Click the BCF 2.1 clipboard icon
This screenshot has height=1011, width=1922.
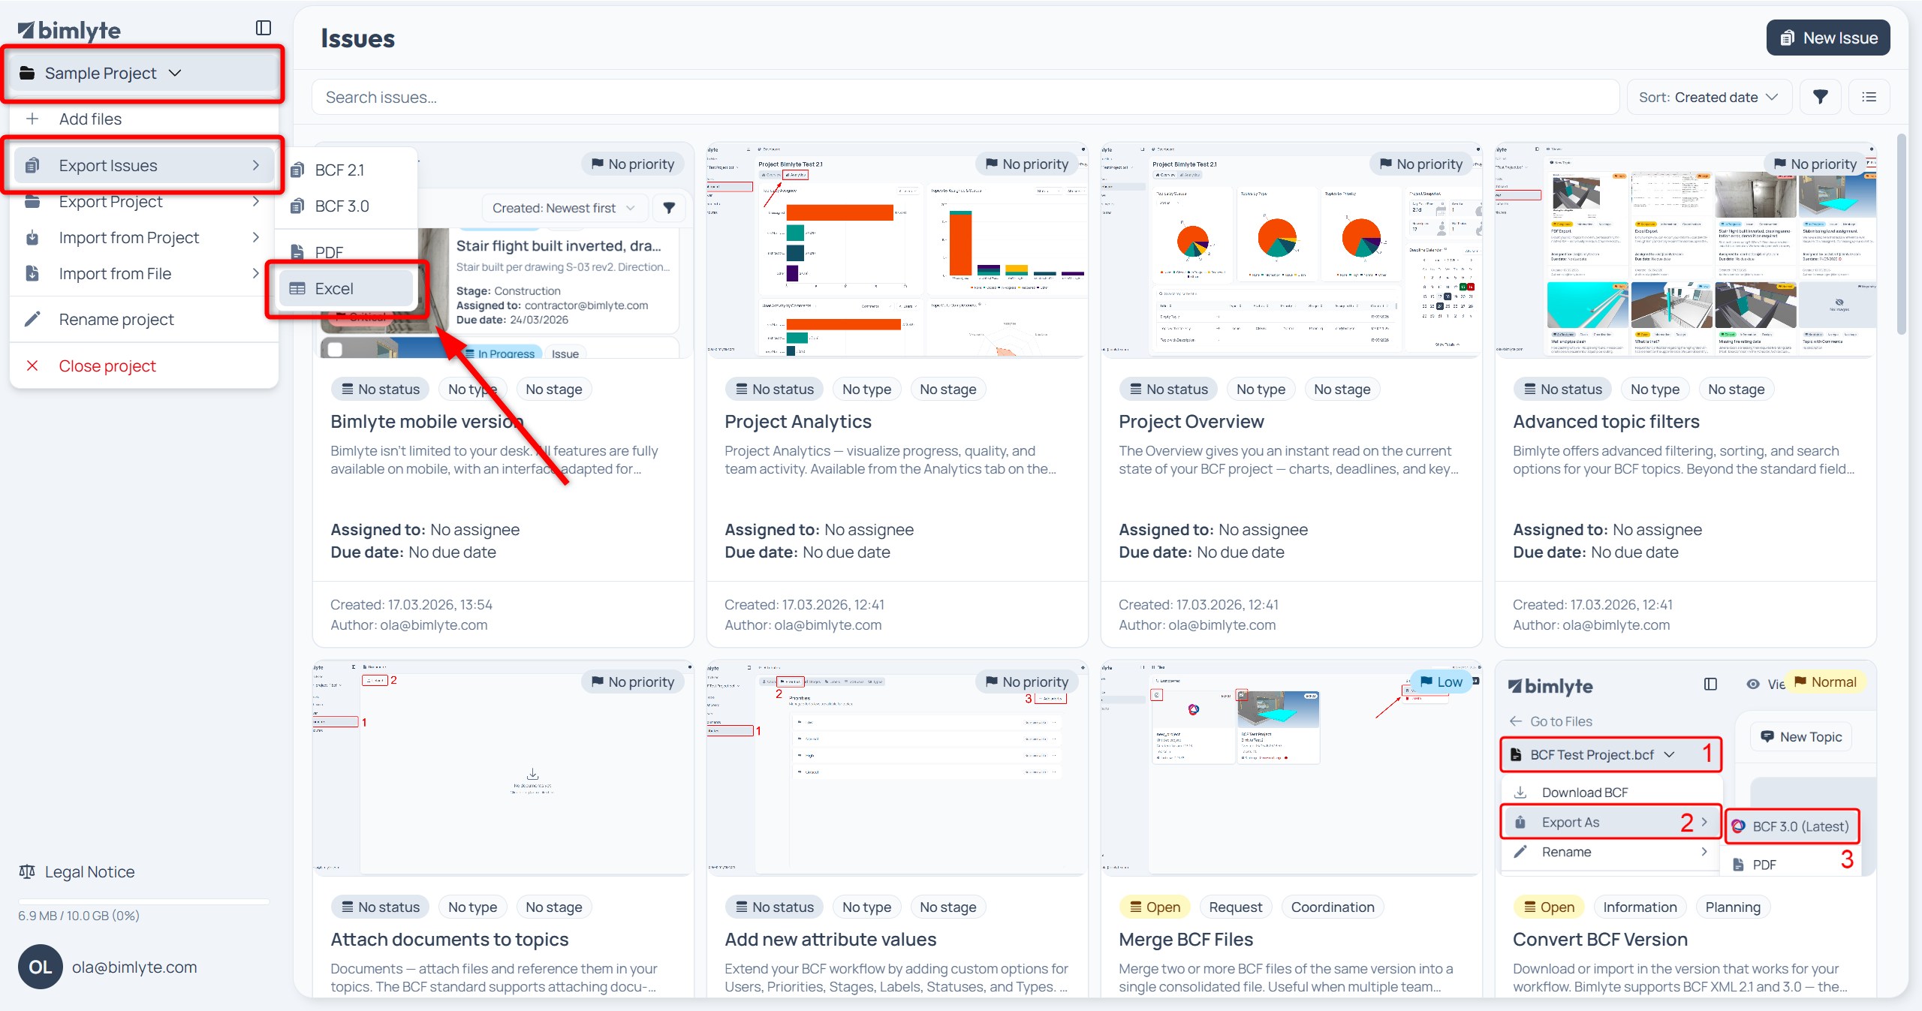click(297, 170)
